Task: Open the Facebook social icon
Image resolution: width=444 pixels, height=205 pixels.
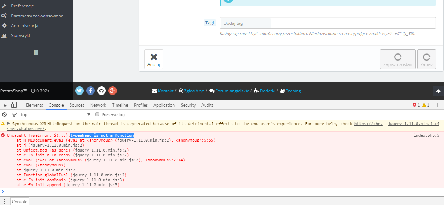Action: (x=91, y=91)
